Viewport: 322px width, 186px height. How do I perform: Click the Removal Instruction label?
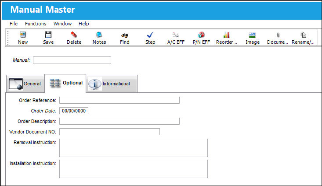(35, 142)
